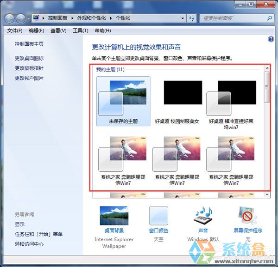Click the Internet Explorer Wallpaper label

(114, 243)
